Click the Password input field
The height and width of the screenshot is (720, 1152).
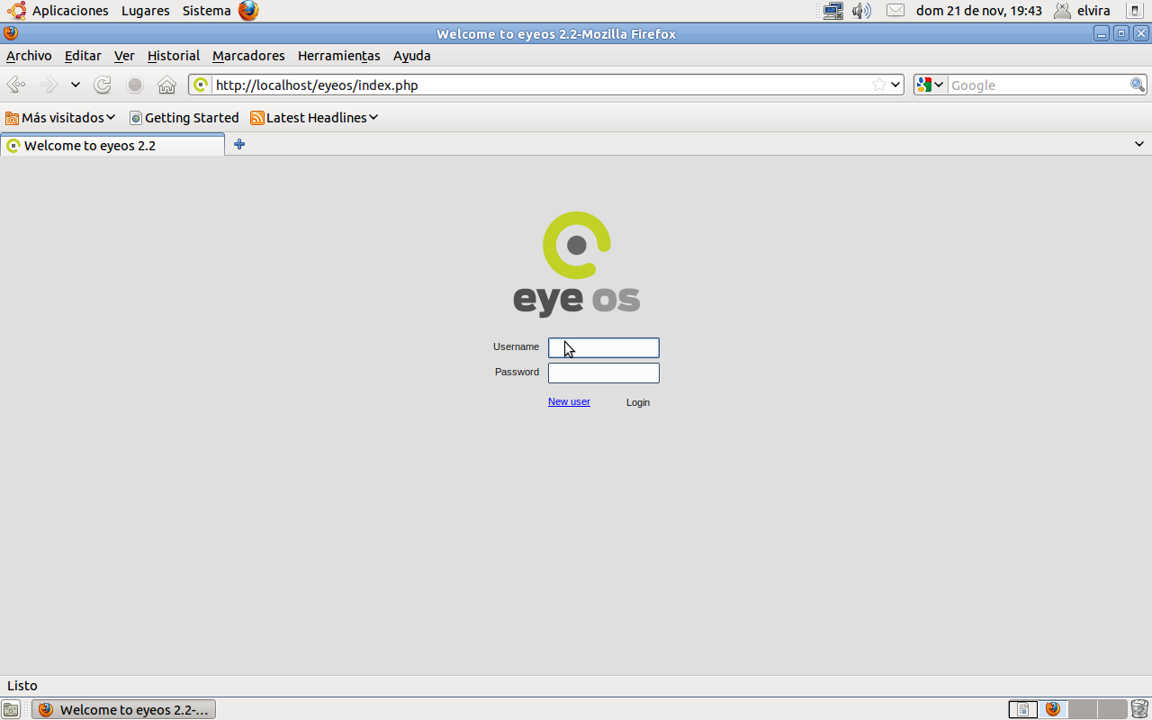[603, 373]
